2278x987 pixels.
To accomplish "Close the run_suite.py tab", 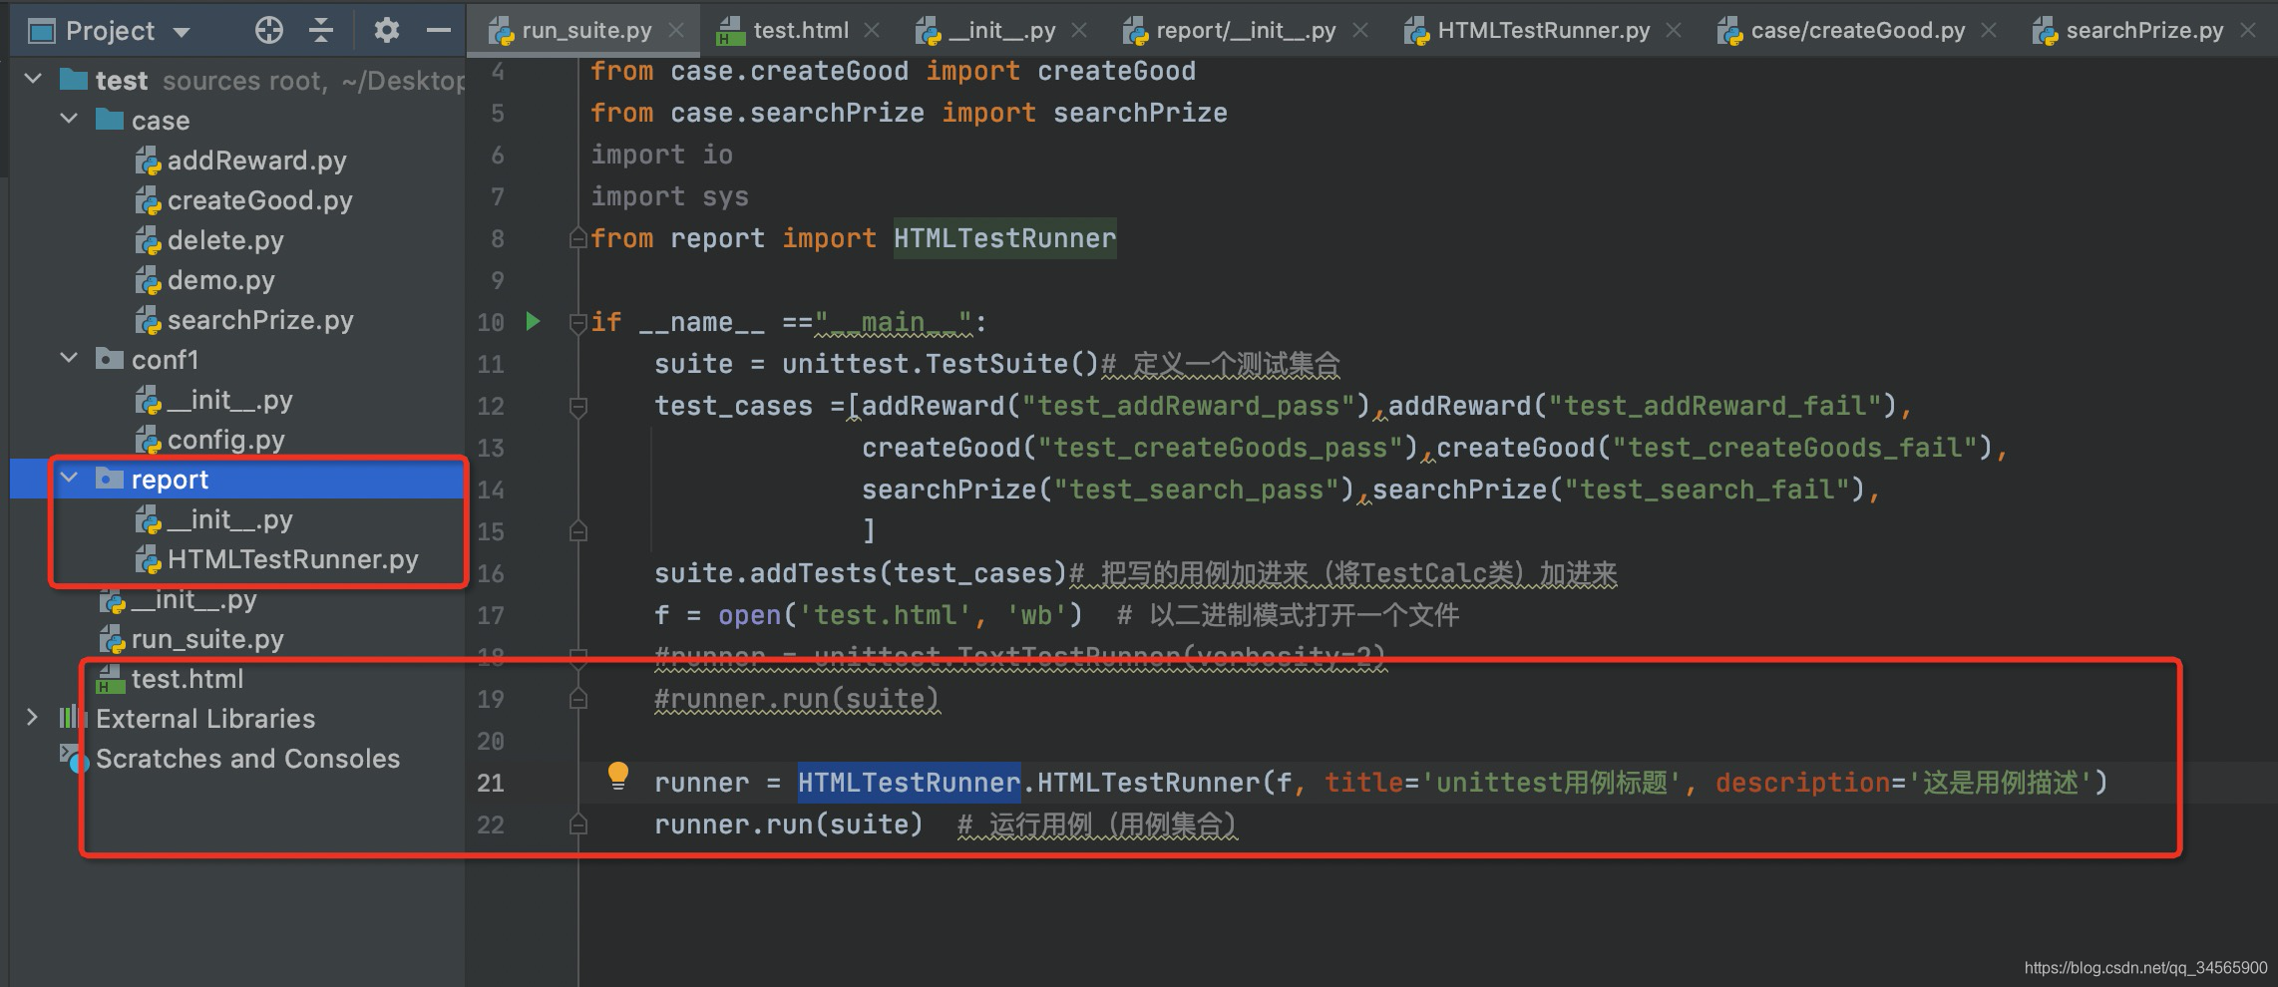I will click(x=676, y=31).
